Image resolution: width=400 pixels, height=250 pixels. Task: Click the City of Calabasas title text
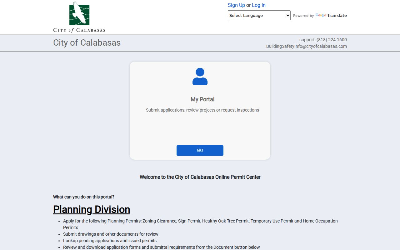pyautogui.click(x=87, y=42)
